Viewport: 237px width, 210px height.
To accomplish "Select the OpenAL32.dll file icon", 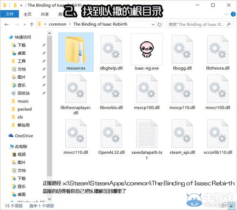I will point(112,133).
